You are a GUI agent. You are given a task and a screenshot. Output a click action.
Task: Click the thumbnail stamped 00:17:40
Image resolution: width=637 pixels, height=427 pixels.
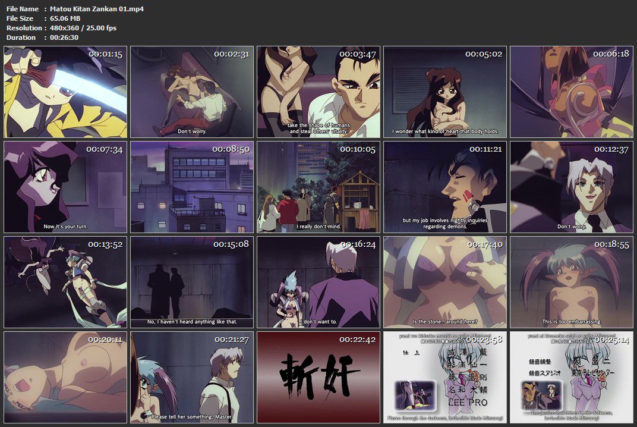[x=445, y=282]
